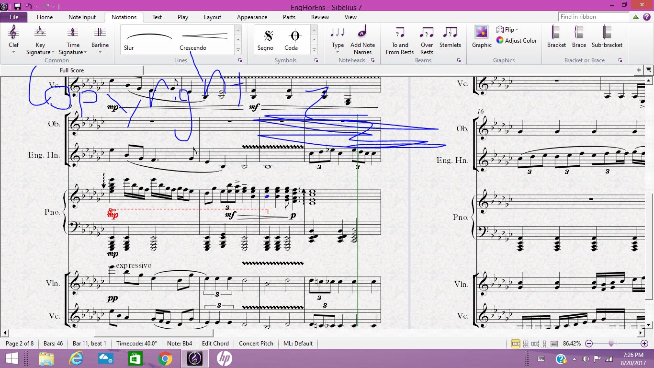Expand the Symbols gallery
This screenshot has width=654, height=368.
[315, 50]
